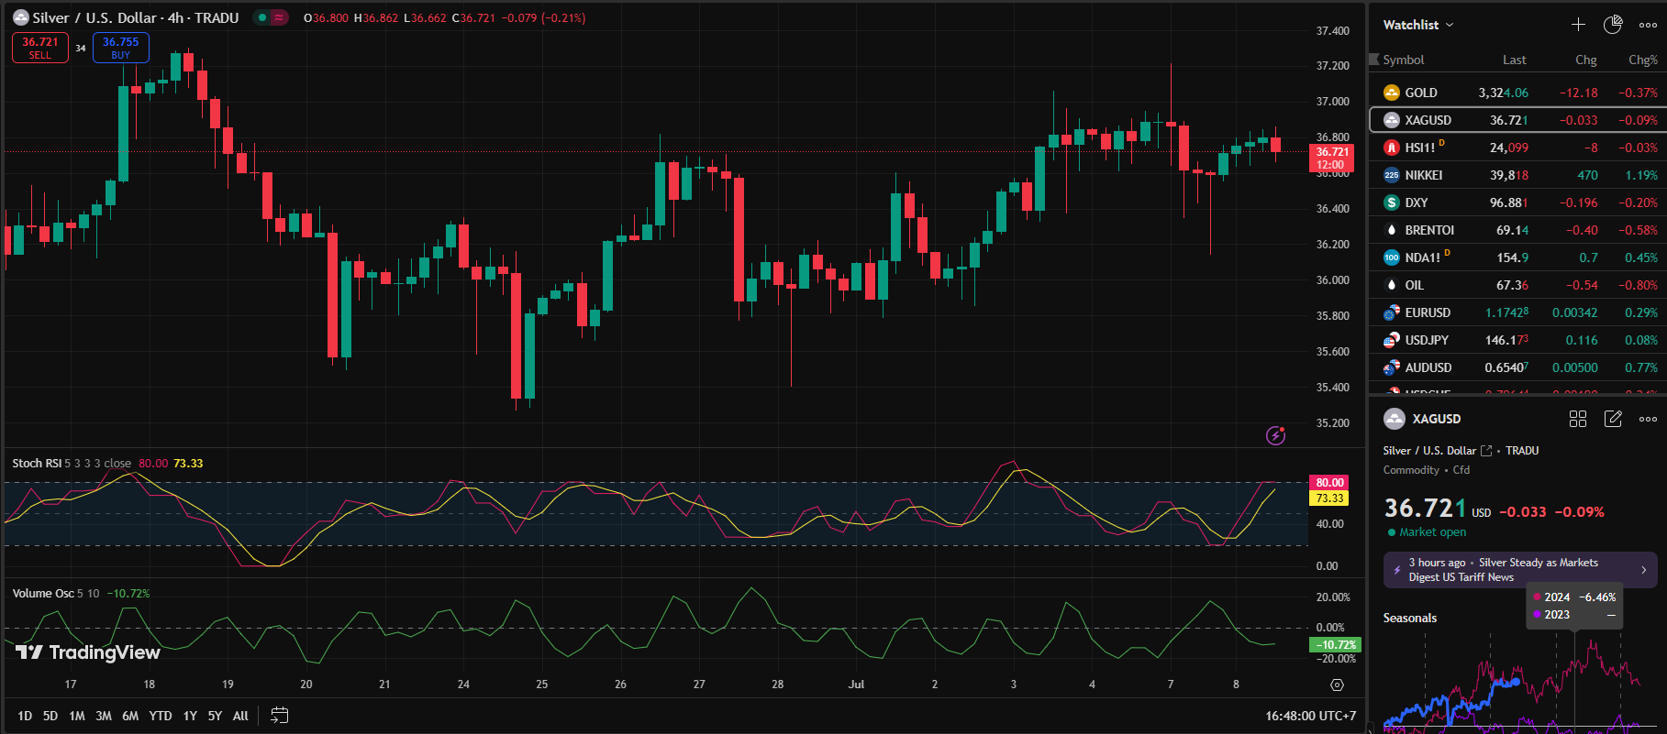Screen dimensions: 1667x734
Task: Open the chart scale settings gear icon
Action: point(1337,685)
